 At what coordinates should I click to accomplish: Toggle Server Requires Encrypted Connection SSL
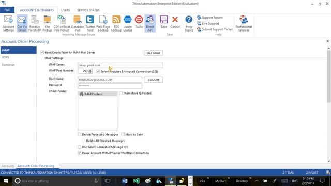(x=98, y=71)
